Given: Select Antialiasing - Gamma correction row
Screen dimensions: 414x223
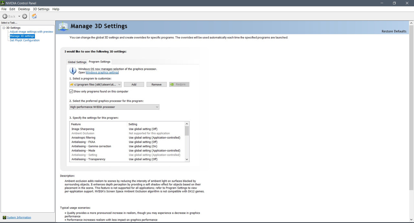Looking at the screenshot, I should point(127,146).
